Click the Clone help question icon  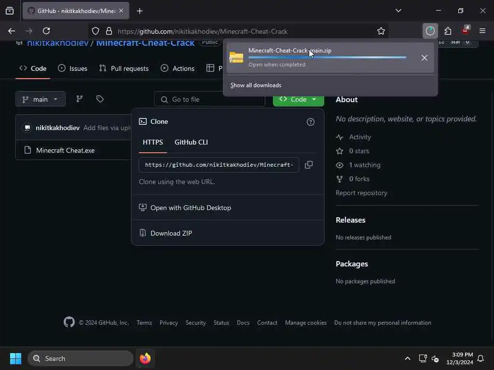point(310,122)
